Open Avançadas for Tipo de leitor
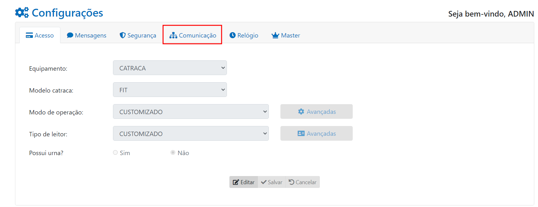Viewport: 538px width, 207px height. 316,134
